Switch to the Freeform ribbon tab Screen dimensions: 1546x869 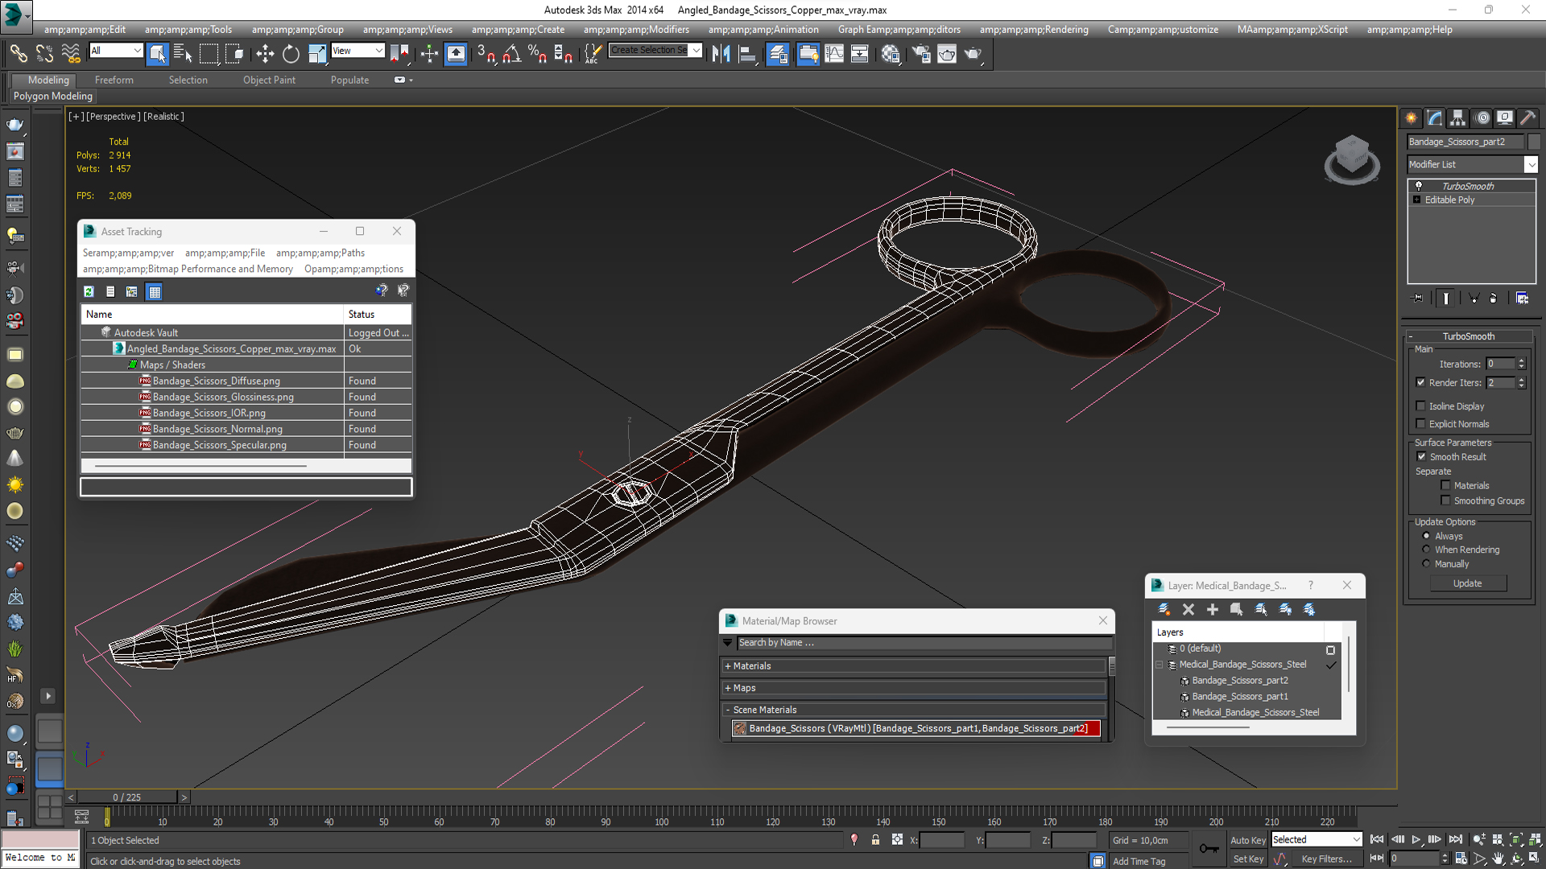click(x=114, y=80)
